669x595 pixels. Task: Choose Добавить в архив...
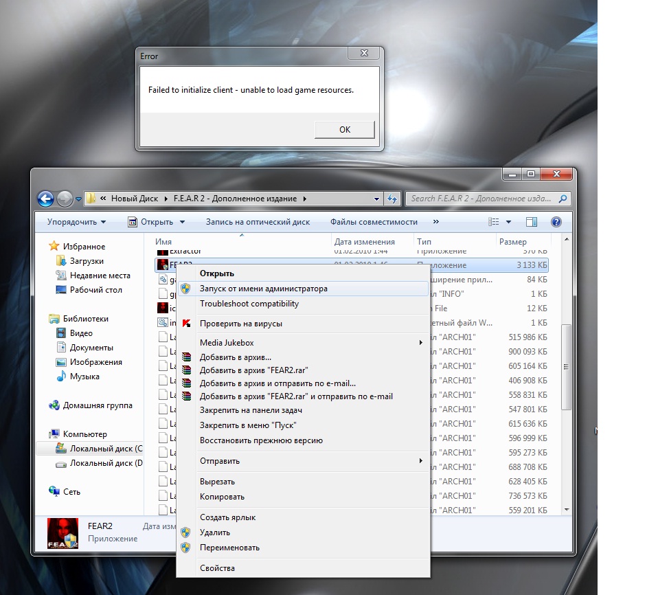point(304,357)
